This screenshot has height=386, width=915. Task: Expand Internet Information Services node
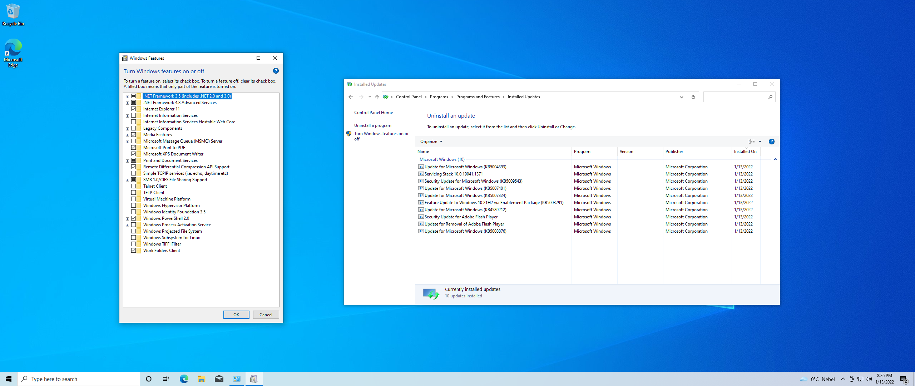pyautogui.click(x=127, y=116)
